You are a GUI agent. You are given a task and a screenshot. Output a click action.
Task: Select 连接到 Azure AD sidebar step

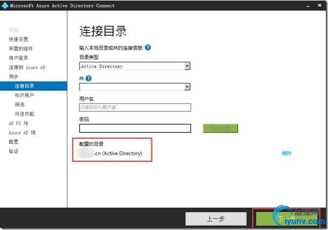[x=27, y=67]
